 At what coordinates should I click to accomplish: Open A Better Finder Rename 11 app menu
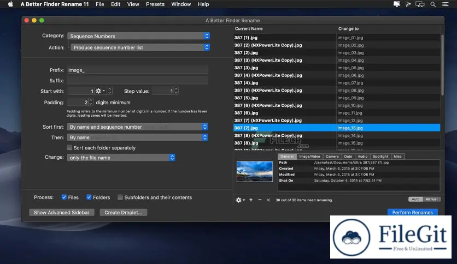(x=55, y=4)
